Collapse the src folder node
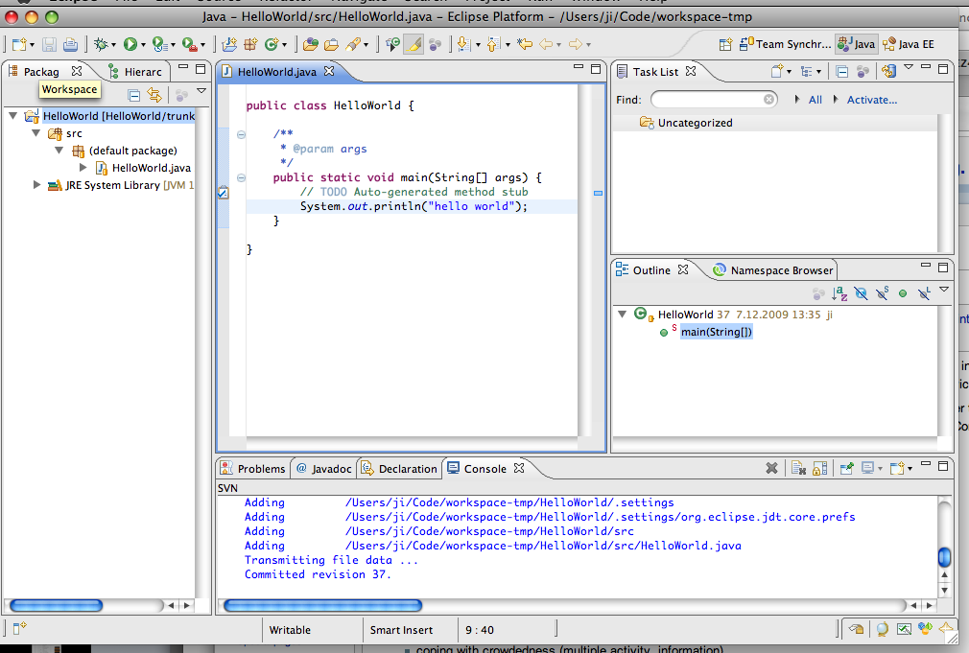 35,133
